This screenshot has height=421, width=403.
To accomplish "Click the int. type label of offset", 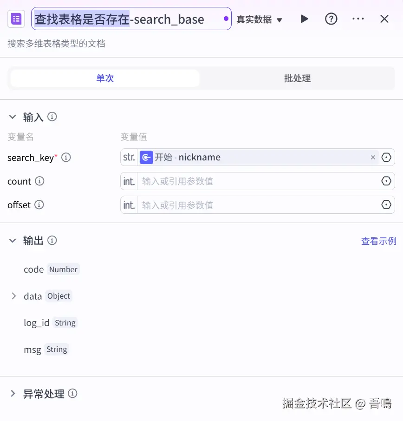I will (x=129, y=205).
